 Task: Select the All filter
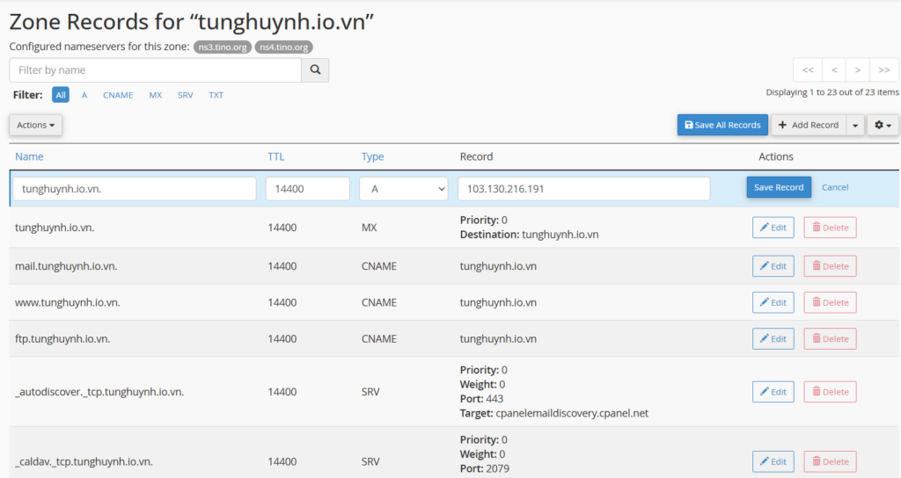[61, 95]
